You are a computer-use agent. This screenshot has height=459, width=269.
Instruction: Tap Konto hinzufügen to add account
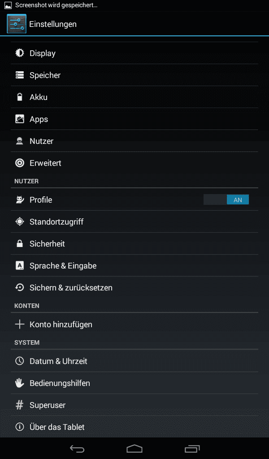point(134,325)
